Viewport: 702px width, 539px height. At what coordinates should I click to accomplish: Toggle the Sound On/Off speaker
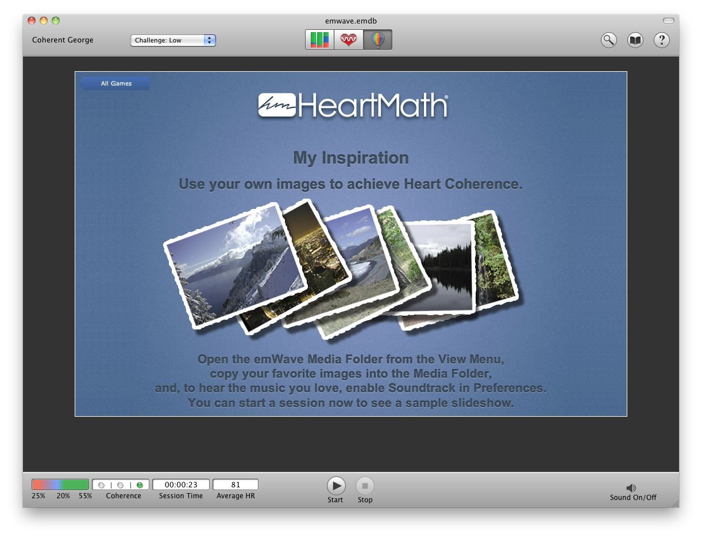(631, 488)
